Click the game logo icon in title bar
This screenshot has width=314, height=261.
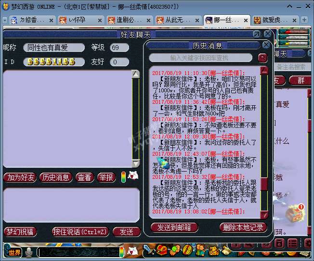click(x=6, y=7)
